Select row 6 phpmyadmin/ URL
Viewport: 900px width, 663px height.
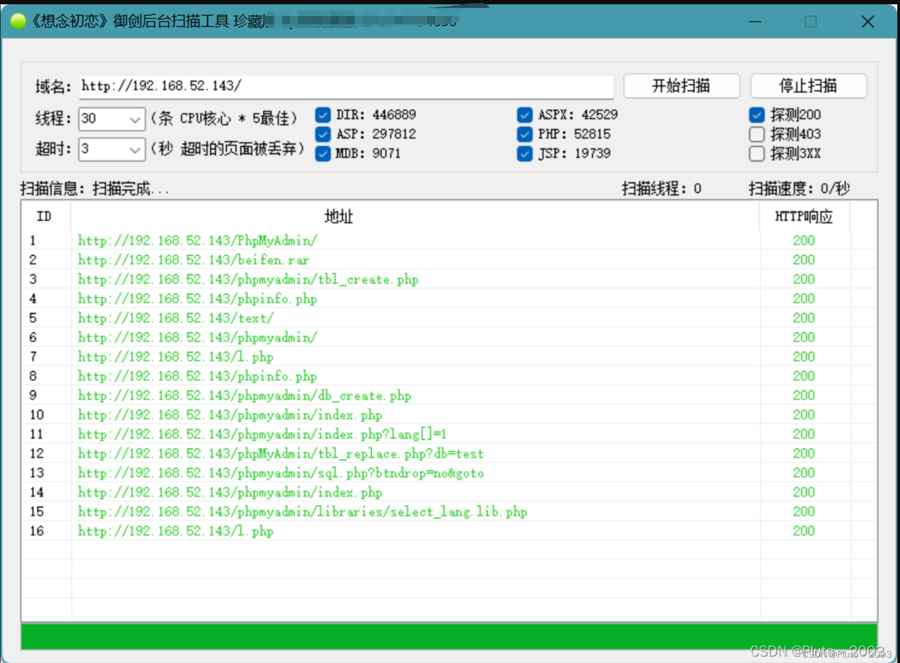pos(198,337)
